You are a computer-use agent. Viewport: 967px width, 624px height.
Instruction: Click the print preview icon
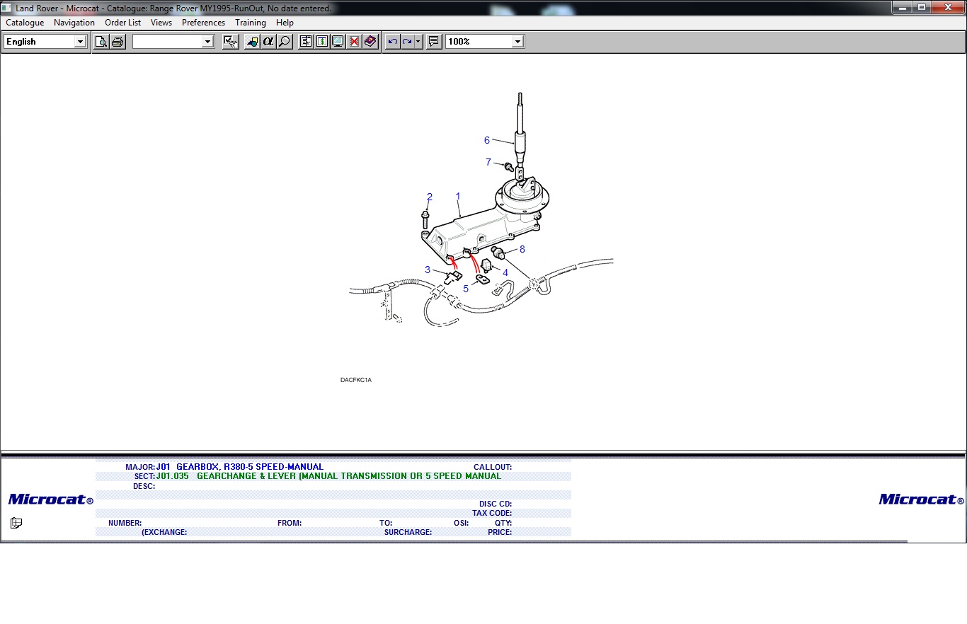[101, 42]
